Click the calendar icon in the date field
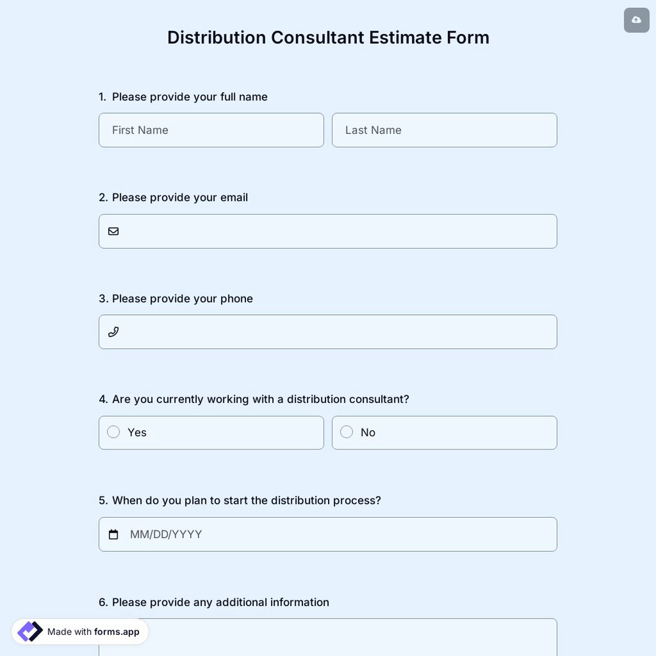Viewport: 656px width, 656px height. point(113,534)
